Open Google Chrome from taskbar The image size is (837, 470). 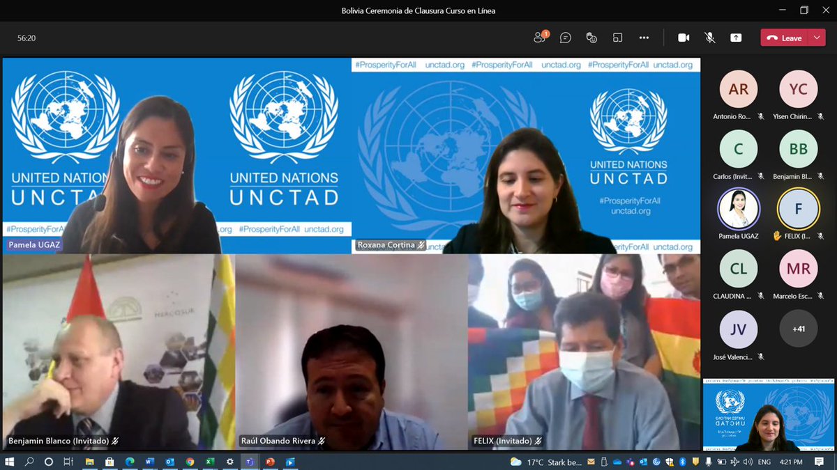[x=190, y=462]
